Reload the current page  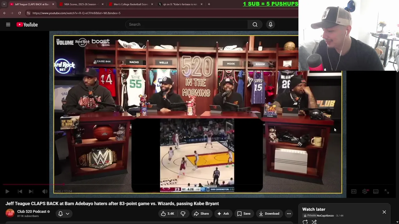click(x=19, y=13)
